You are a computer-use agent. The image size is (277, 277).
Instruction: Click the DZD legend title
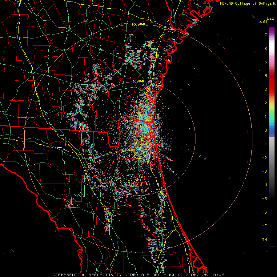(271, 18)
